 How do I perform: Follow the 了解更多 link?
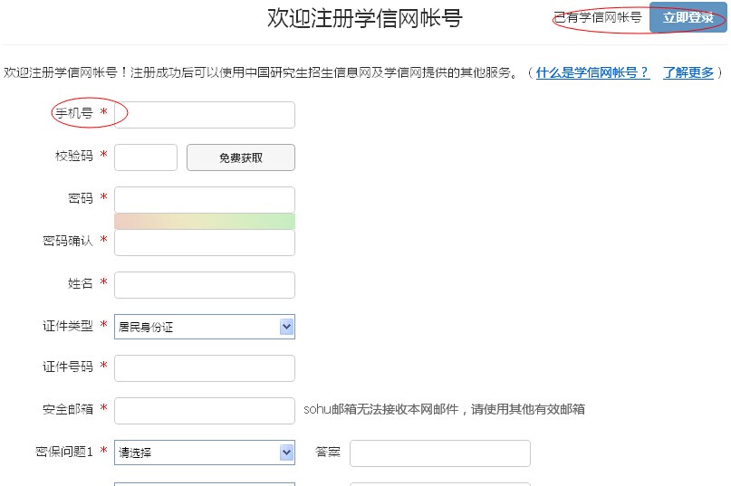[x=688, y=72]
